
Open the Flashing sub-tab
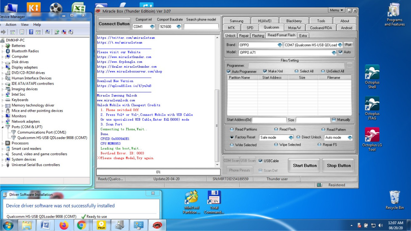click(x=258, y=36)
